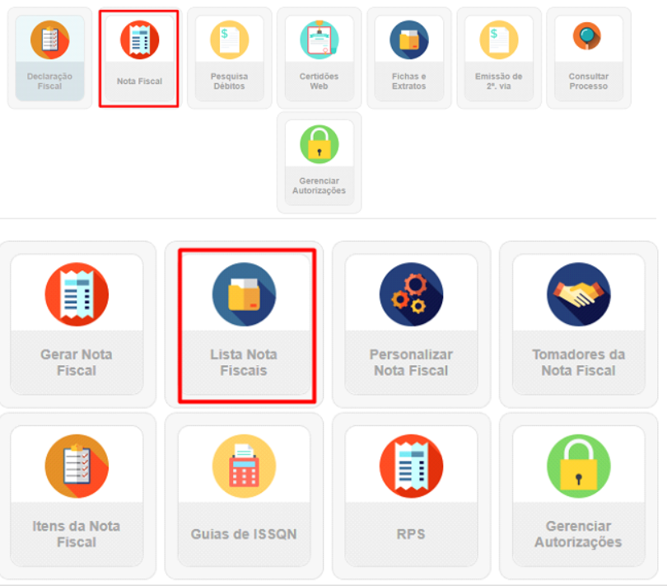The width and height of the screenshot is (667, 586).
Task: Click the Emissão de 2ª. via icon
Action: click(499, 40)
